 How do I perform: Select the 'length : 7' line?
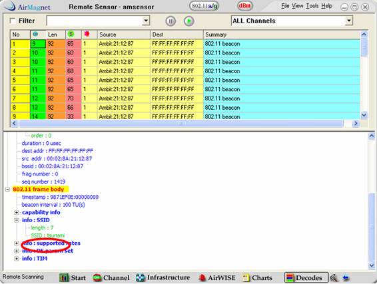click(x=42, y=228)
